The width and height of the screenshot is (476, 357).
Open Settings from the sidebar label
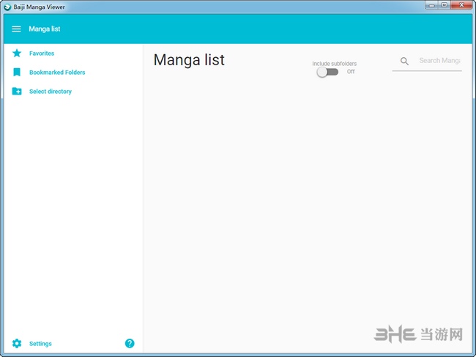tap(40, 344)
